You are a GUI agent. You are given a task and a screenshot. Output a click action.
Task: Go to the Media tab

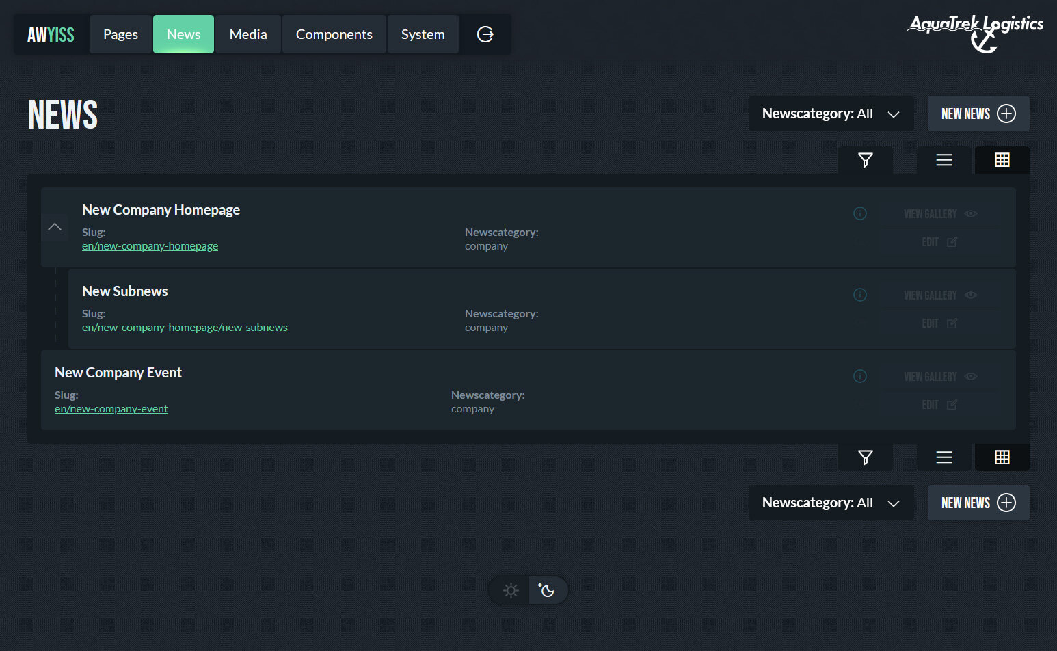(248, 34)
